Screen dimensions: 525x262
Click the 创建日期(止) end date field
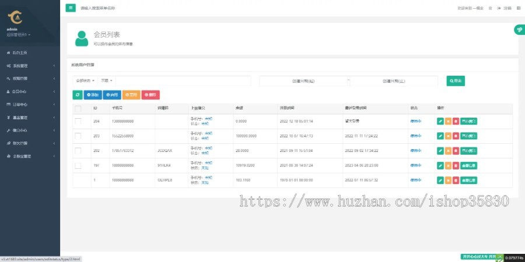(394, 81)
